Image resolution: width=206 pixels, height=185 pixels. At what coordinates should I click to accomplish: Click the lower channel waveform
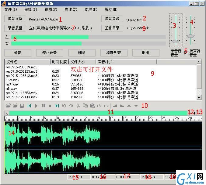[x=103, y=161]
